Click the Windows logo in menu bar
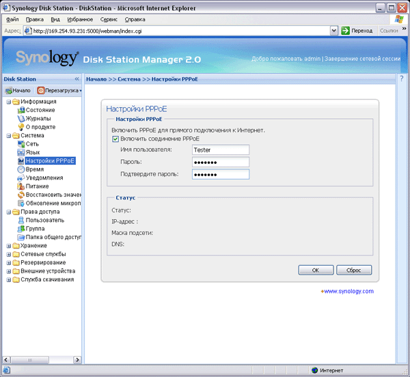 pyautogui.click(x=399, y=19)
